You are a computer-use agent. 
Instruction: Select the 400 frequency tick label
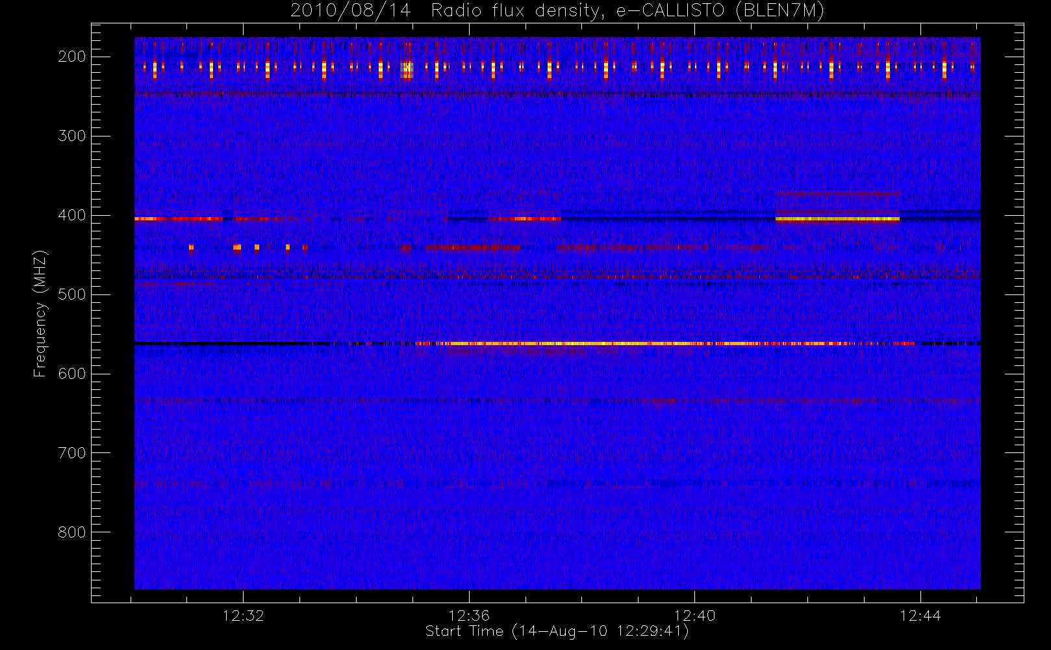71,215
